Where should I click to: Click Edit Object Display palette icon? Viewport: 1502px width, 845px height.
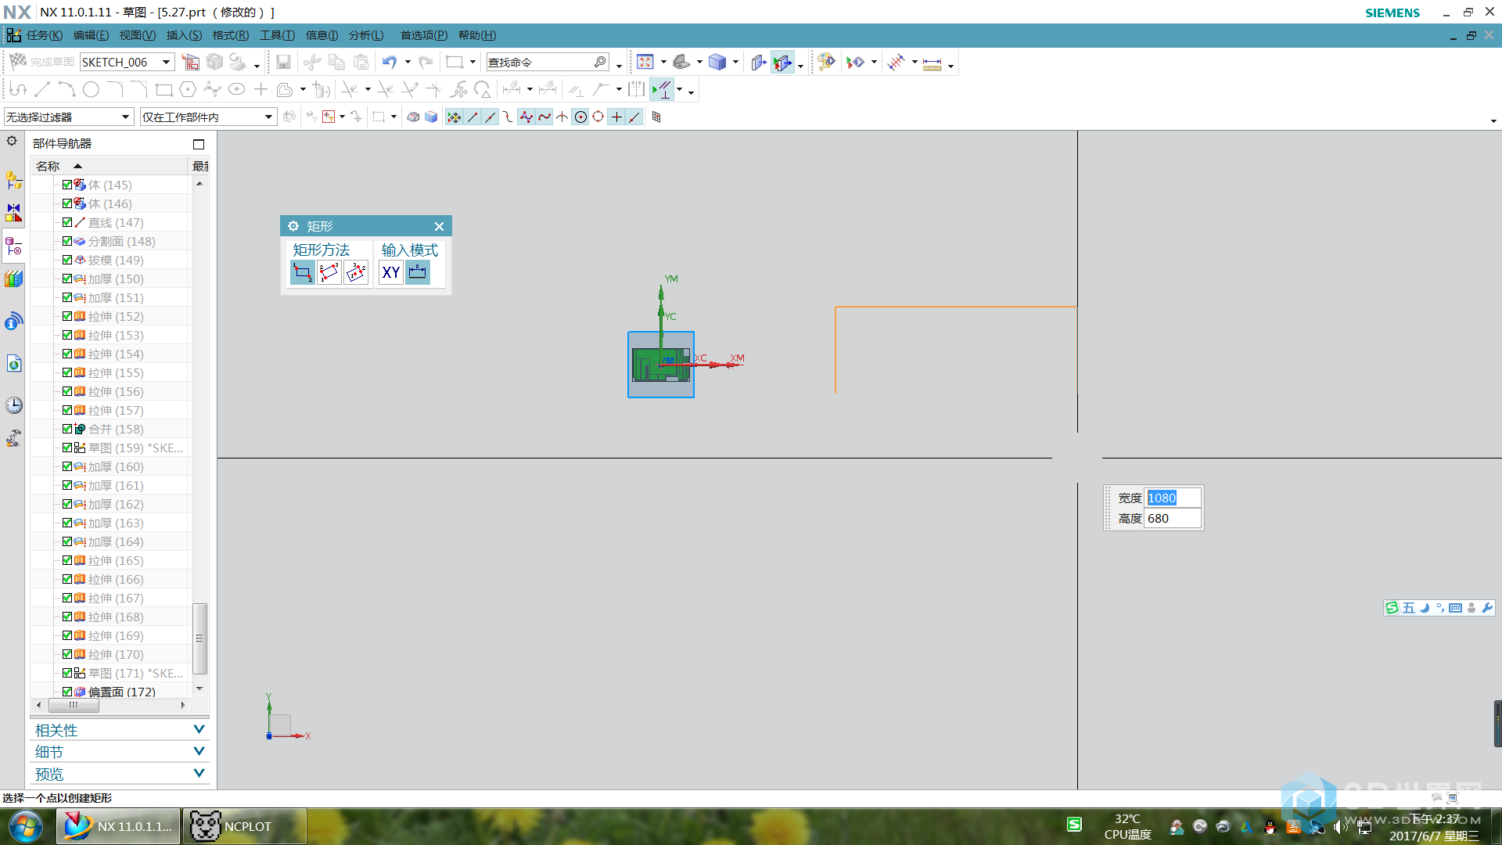(826, 62)
